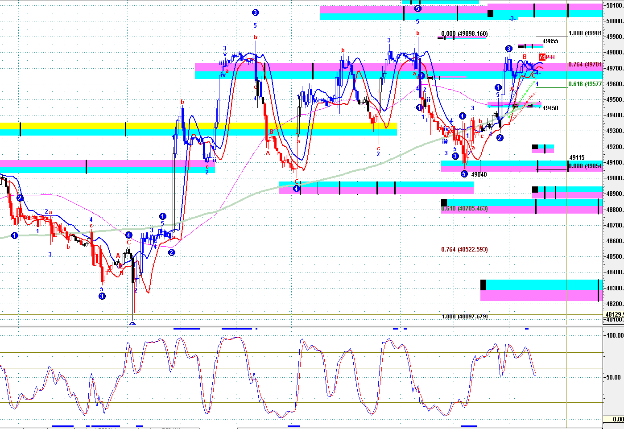Click the 100.00 level on oscillator scale
Viewport: 624px width, 429px height.
pyautogui.click(x=615, y=335)
